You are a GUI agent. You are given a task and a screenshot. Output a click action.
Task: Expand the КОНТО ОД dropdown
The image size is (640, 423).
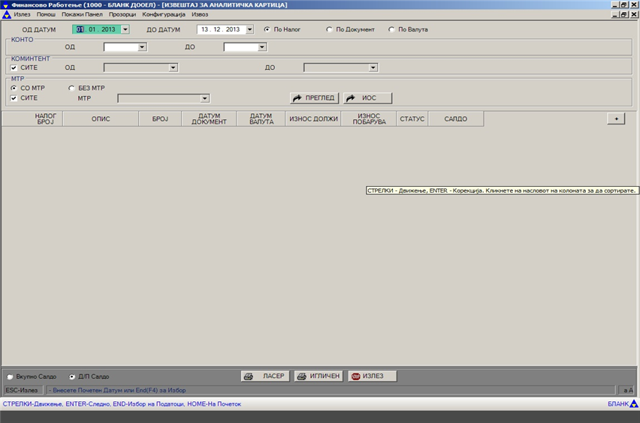tap(142, 47)
